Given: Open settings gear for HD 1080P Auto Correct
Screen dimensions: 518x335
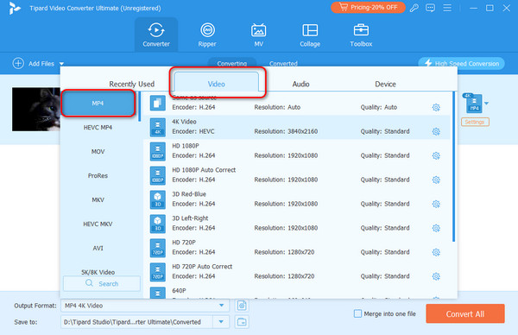Looking at the screenshot, I should [436, 180].
